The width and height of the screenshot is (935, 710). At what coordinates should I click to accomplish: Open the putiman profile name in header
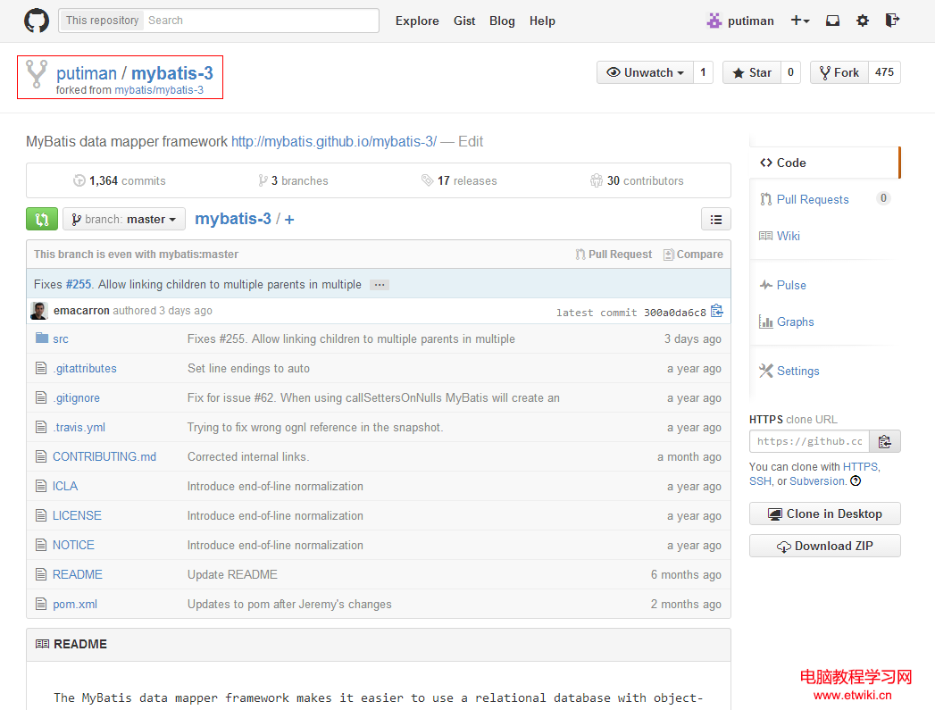pyautogui.click(x=751, y=21)
